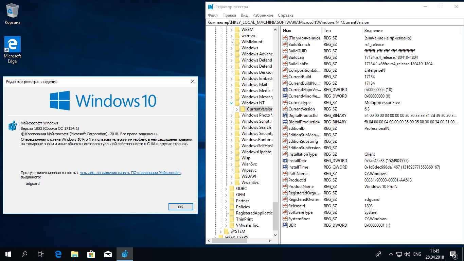Image resolution: width=464 pixels, height=261 pixels.
Task: Click the Windows Start button
Action: click(x=8, y=254)
